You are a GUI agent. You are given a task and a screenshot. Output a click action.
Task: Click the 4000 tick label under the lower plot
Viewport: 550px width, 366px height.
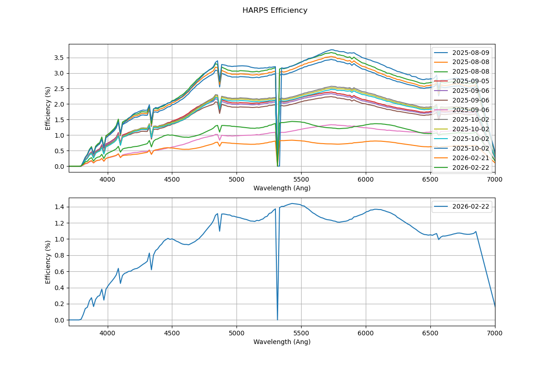[x=108, y=334]
